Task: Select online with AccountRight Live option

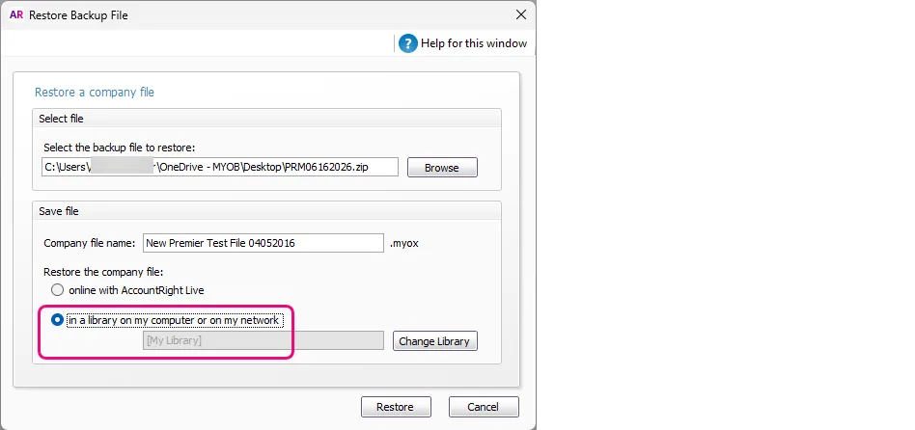Action: click(x=57, y=289)
